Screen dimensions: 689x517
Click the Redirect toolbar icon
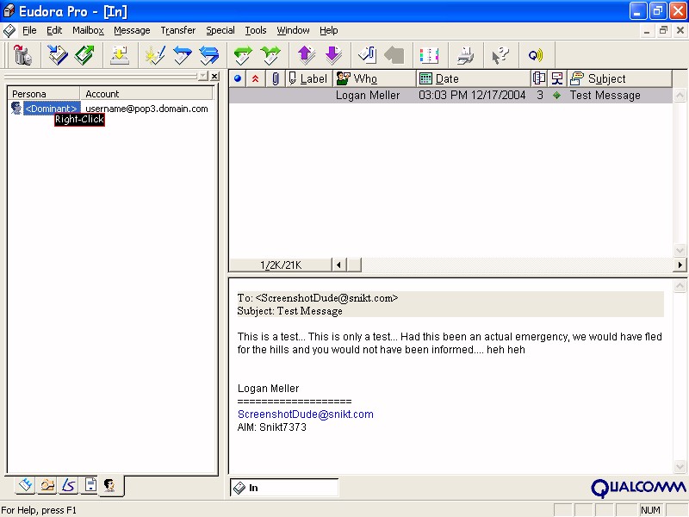click(270, 55)
